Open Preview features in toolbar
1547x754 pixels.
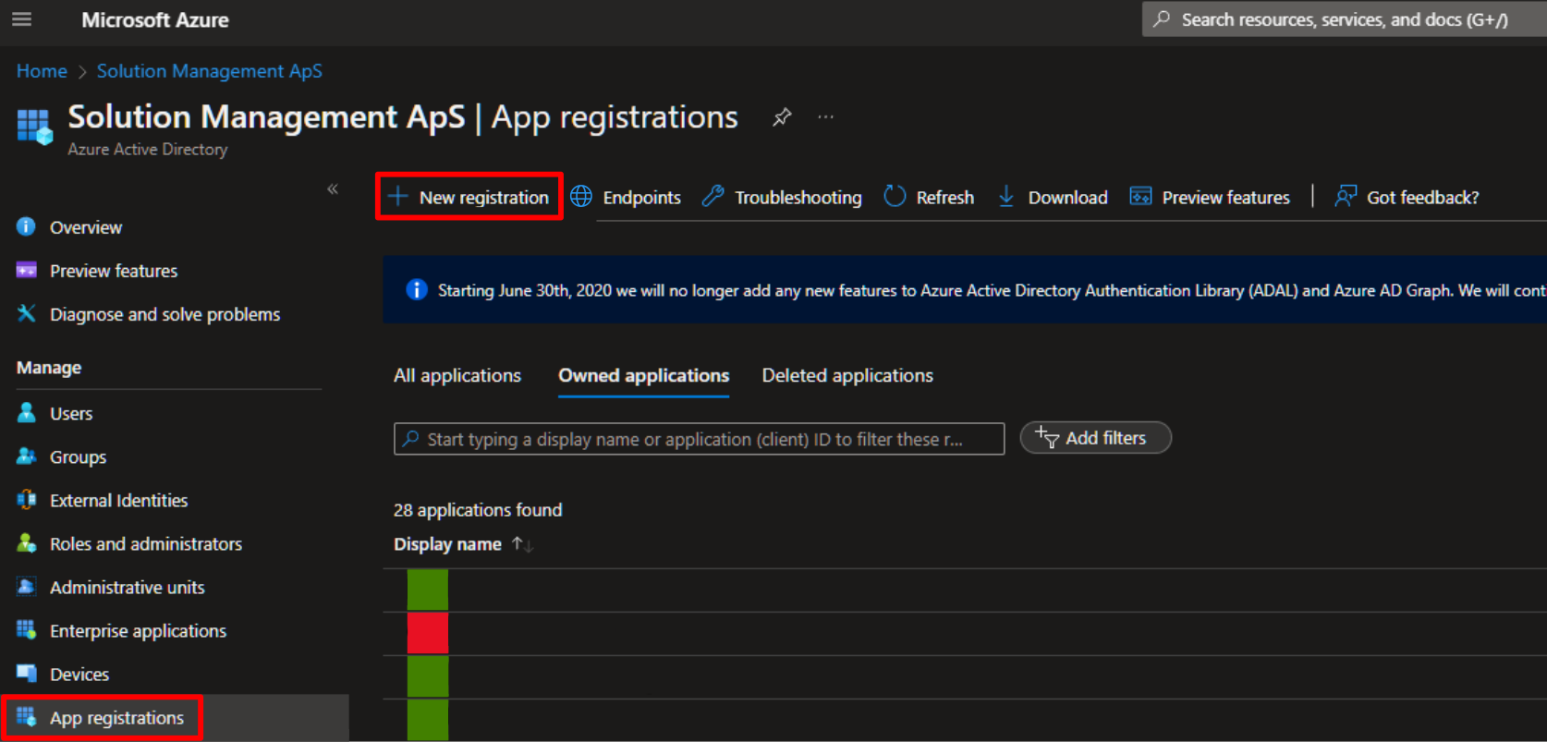coord(1210,197)
